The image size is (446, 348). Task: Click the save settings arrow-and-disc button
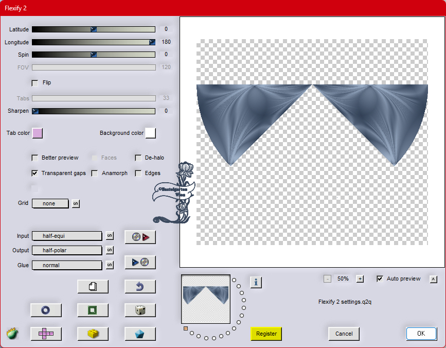(x=140, y=262)
